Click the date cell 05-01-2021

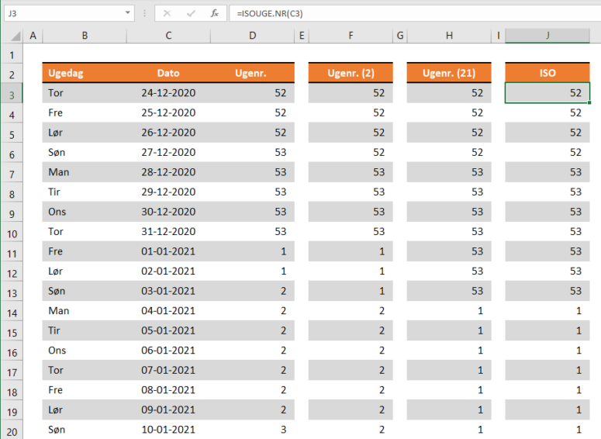click(168, 330)
